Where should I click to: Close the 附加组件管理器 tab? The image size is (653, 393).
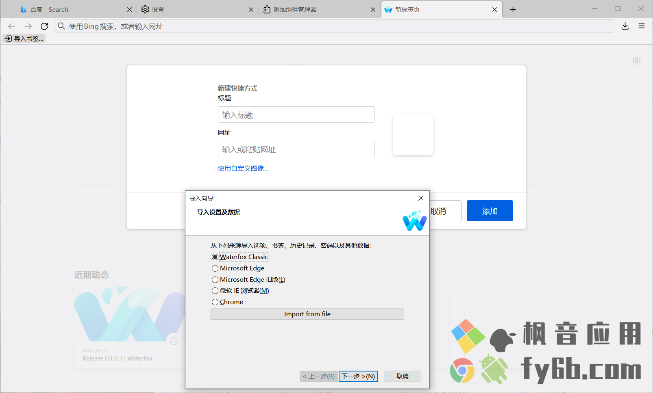pos(373,9)
